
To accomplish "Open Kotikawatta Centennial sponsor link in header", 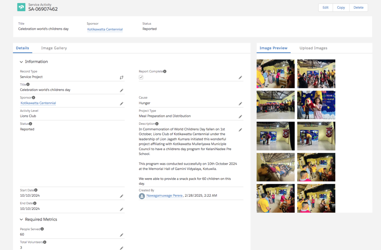I will (105, 29).
